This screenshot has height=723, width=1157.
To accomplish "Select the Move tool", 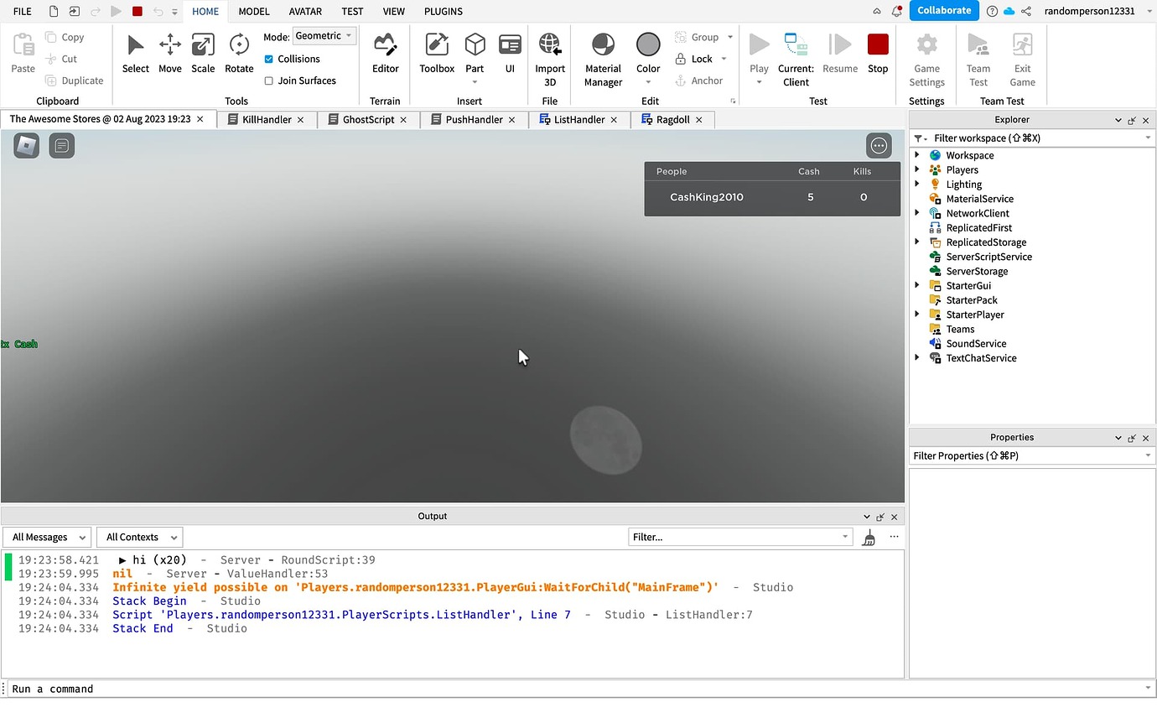I will pyautogui.click(x=170, y=54).
